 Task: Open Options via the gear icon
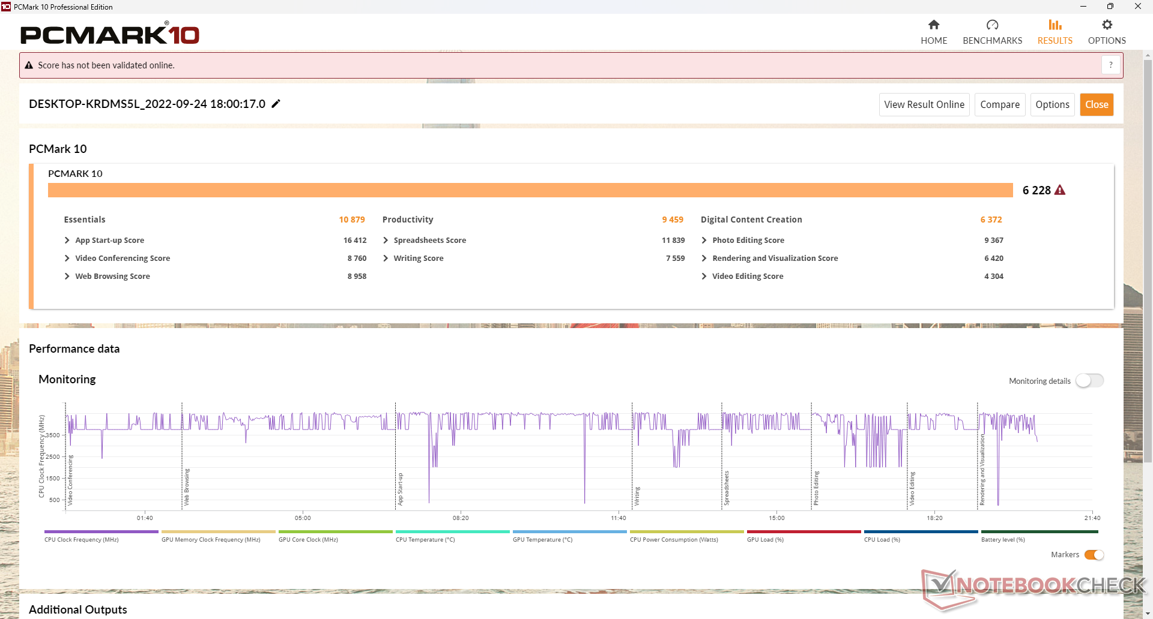pos(1107,25)
